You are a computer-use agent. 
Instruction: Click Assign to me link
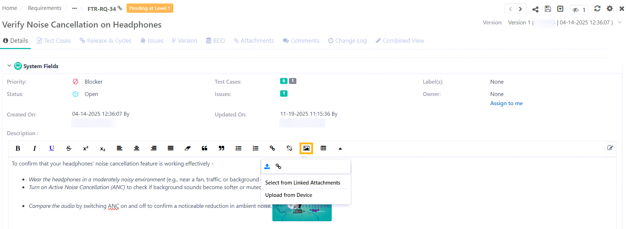click(506, 103)
